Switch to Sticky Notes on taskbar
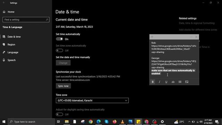 tap(138, 122)
